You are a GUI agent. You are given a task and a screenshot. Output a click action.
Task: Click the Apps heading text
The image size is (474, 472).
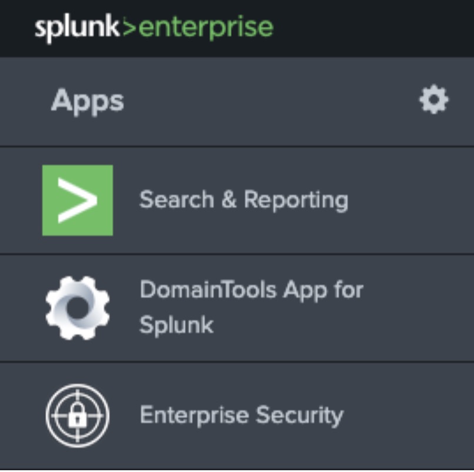tap(88, 101)
